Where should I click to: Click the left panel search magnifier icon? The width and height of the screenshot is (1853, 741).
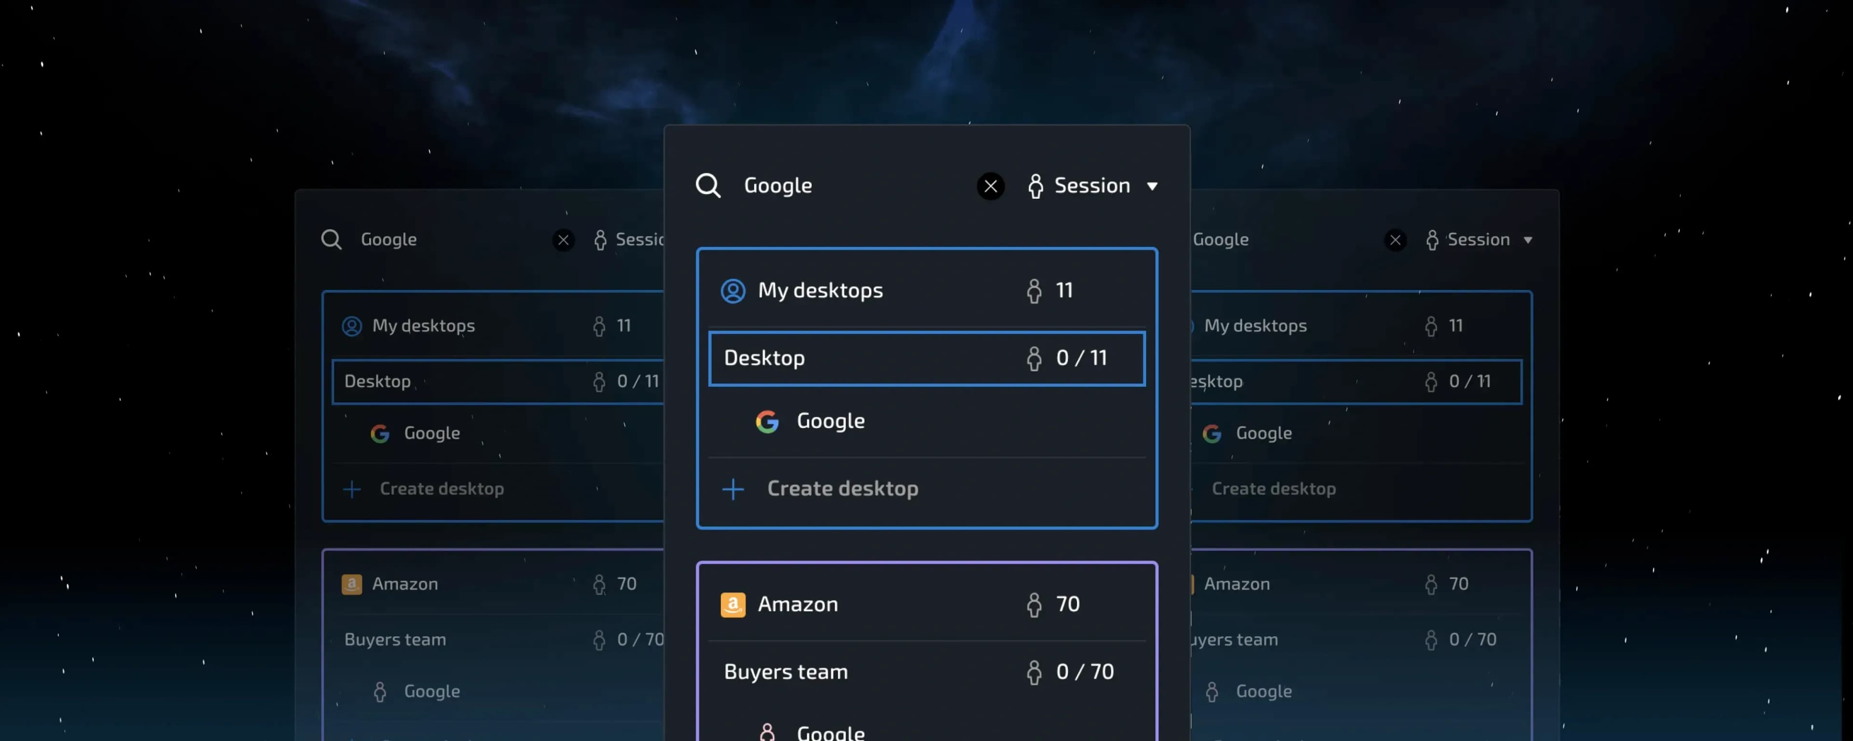332,240
